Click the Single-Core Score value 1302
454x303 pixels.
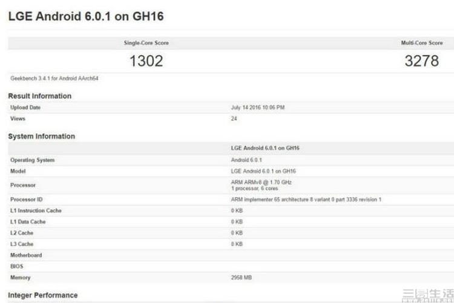(146, 61)
